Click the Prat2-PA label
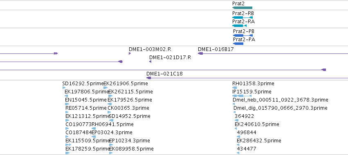Image resolution: width=348 pixels, height=155 pixels. [x=244, y=40]
